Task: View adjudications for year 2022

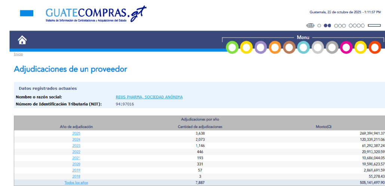Action: pos(76,152)
